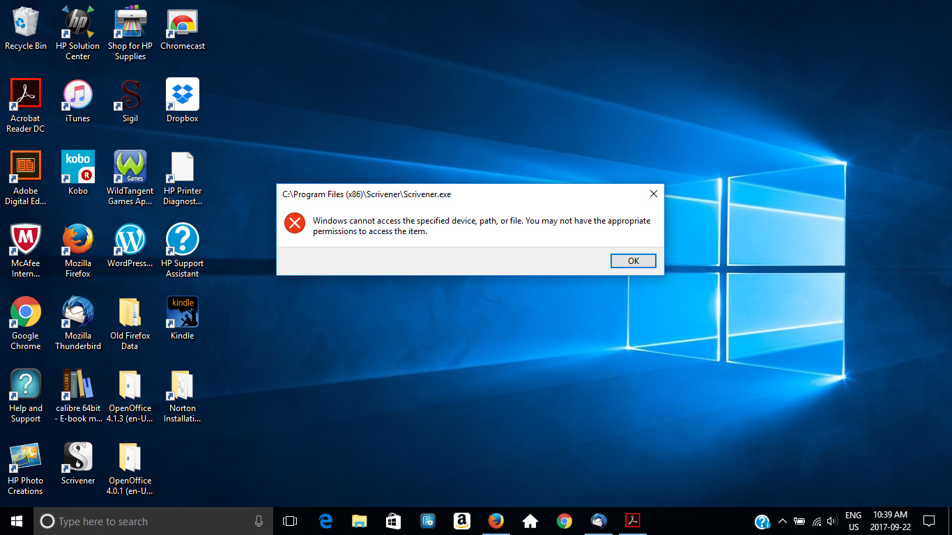Select the WordPress desktop shortcut

point(130,246)
